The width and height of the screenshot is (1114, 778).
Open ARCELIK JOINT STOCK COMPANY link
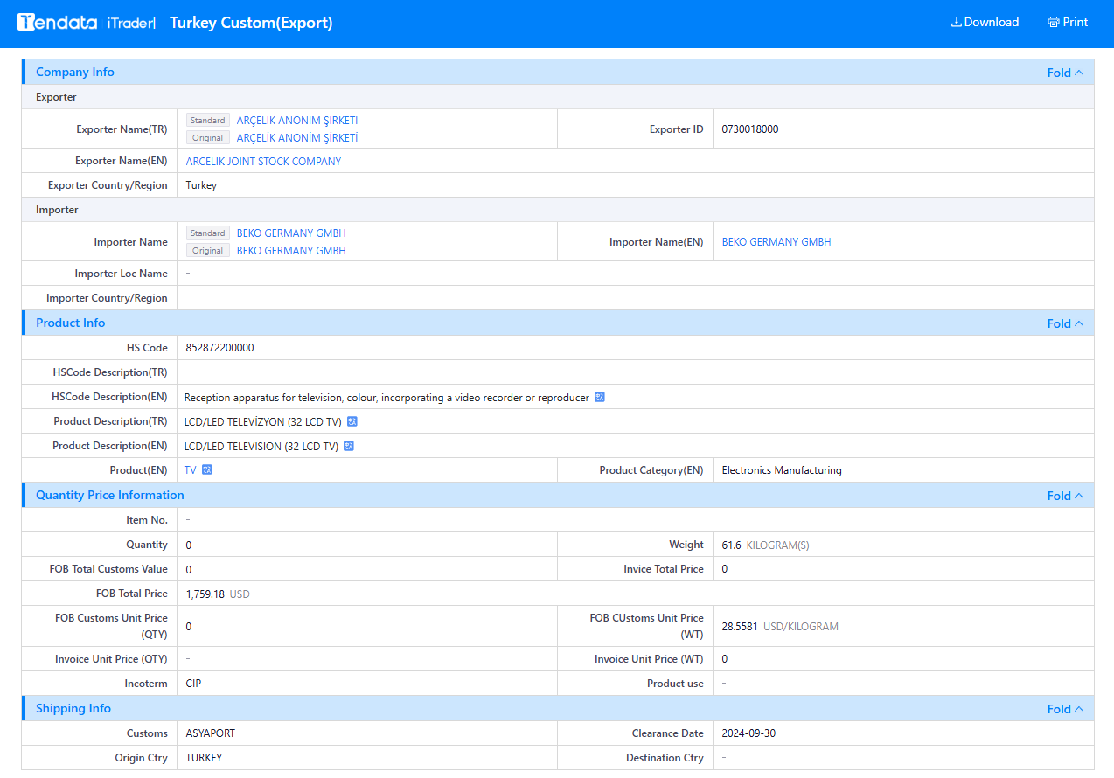tap(263, 162)
